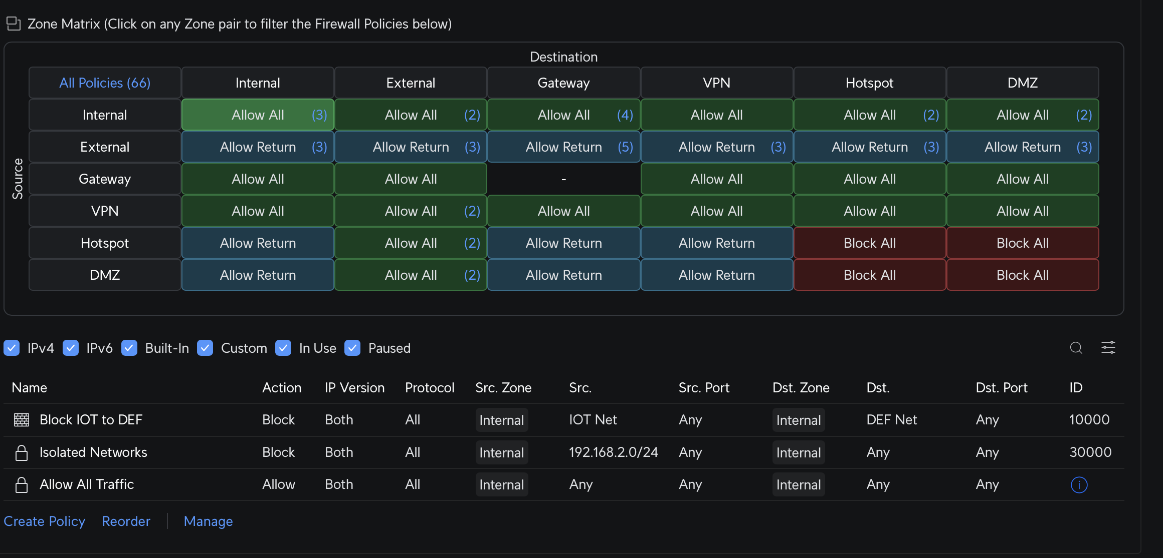Open the Manage link
The height and width of the screenshot is (558, 1163).
208,521
